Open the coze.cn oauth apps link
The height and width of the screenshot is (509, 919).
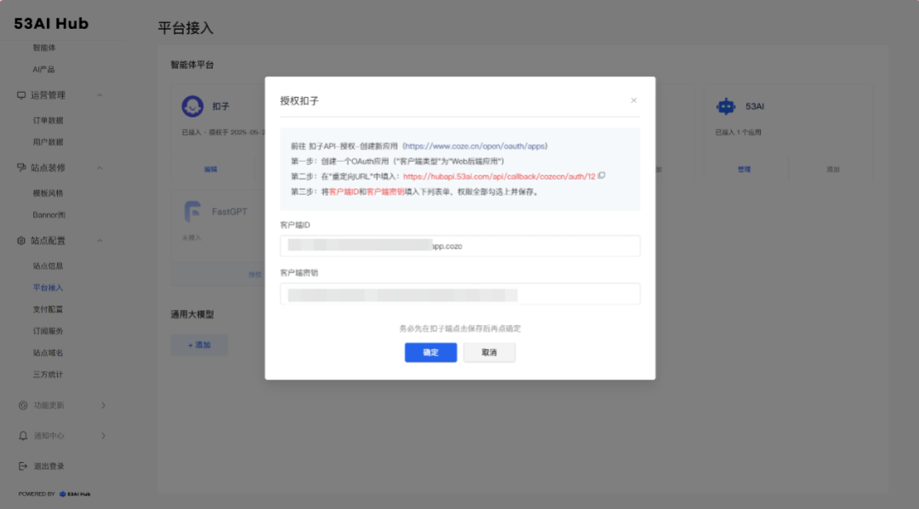[x=476, y=146]
